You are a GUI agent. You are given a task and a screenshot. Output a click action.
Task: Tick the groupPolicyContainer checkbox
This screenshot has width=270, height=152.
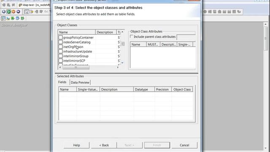point(60,38)
